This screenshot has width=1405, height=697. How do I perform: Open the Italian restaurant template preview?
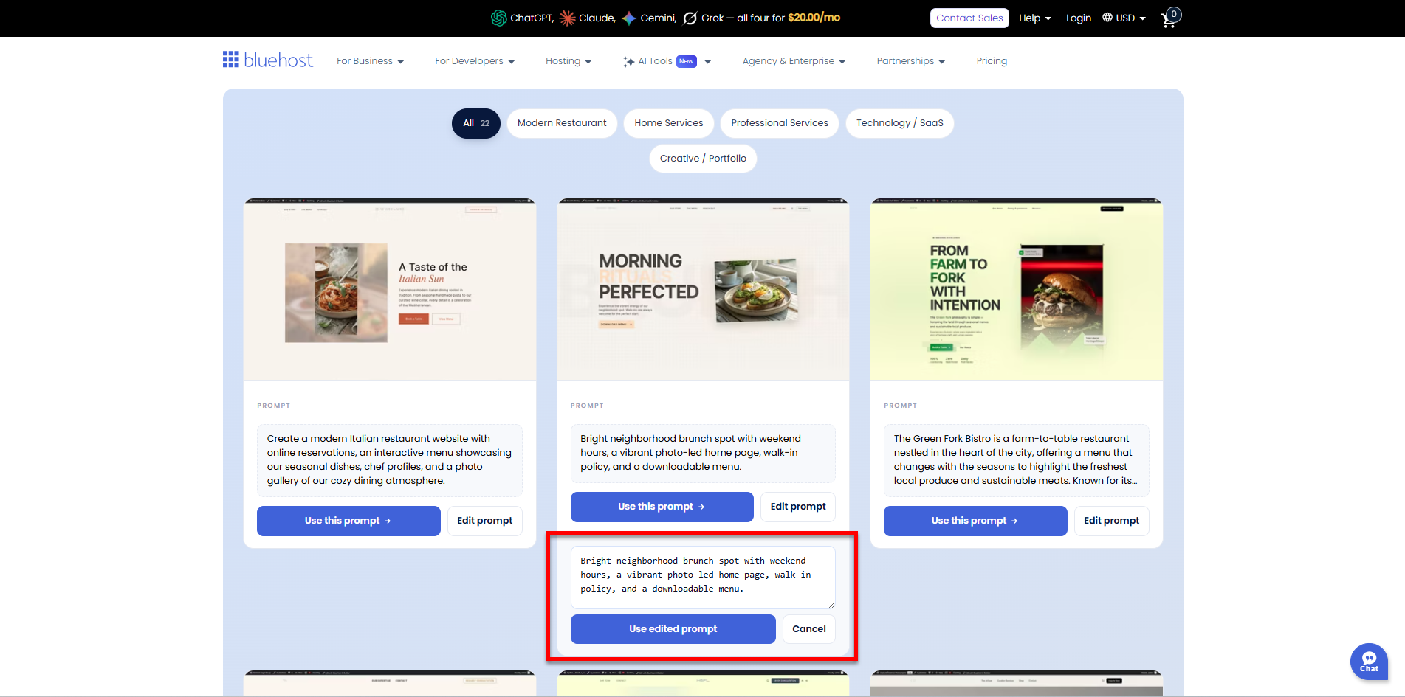tap(390, 289)
